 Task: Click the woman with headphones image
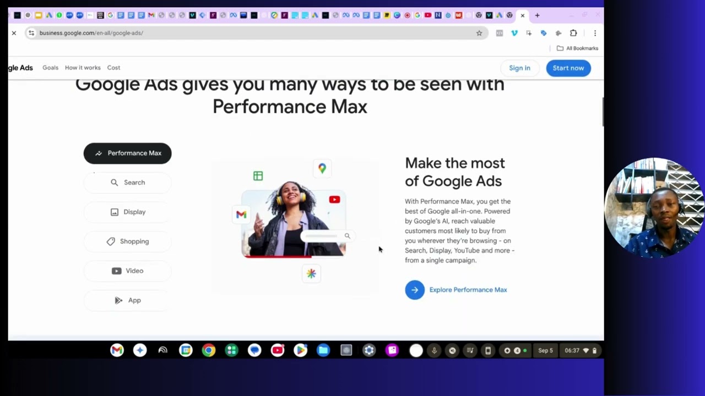(293, 220)
